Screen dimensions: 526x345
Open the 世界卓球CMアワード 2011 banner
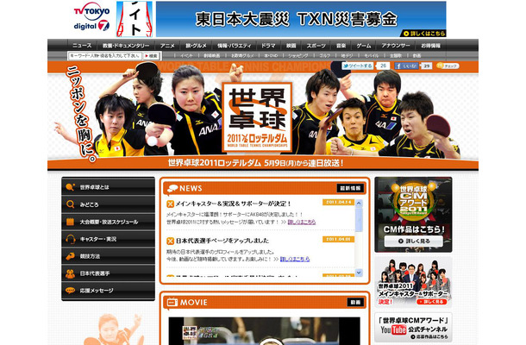413,215
